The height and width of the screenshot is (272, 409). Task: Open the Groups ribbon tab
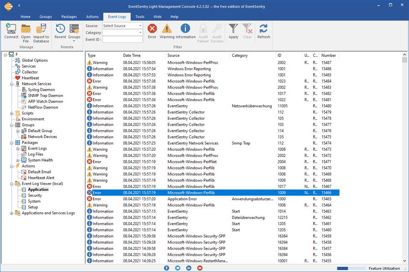(46, 17)
